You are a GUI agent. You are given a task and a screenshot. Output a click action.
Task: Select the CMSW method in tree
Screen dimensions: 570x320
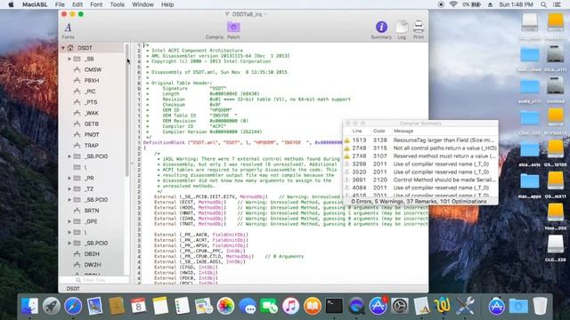click(x=93, y=69)
